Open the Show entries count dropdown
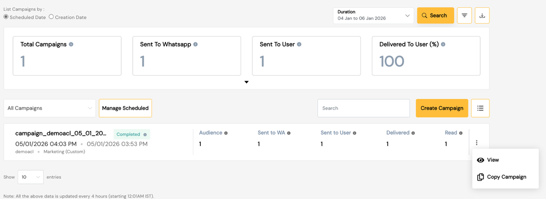Screen dimensions: 546x199 (31, 177)
